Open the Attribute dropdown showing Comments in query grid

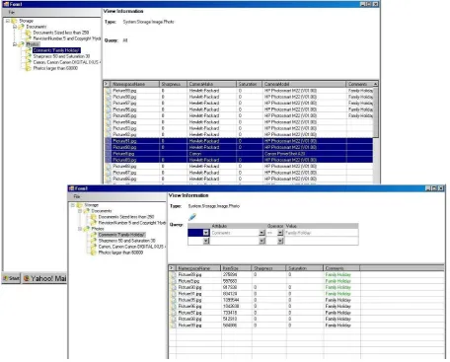(x=262, y=233)
